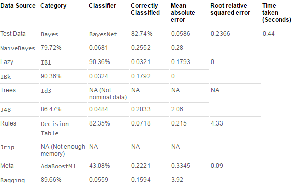293x188 pixels.
Task: Select the Decision Table cell
Action: point(55,129)
